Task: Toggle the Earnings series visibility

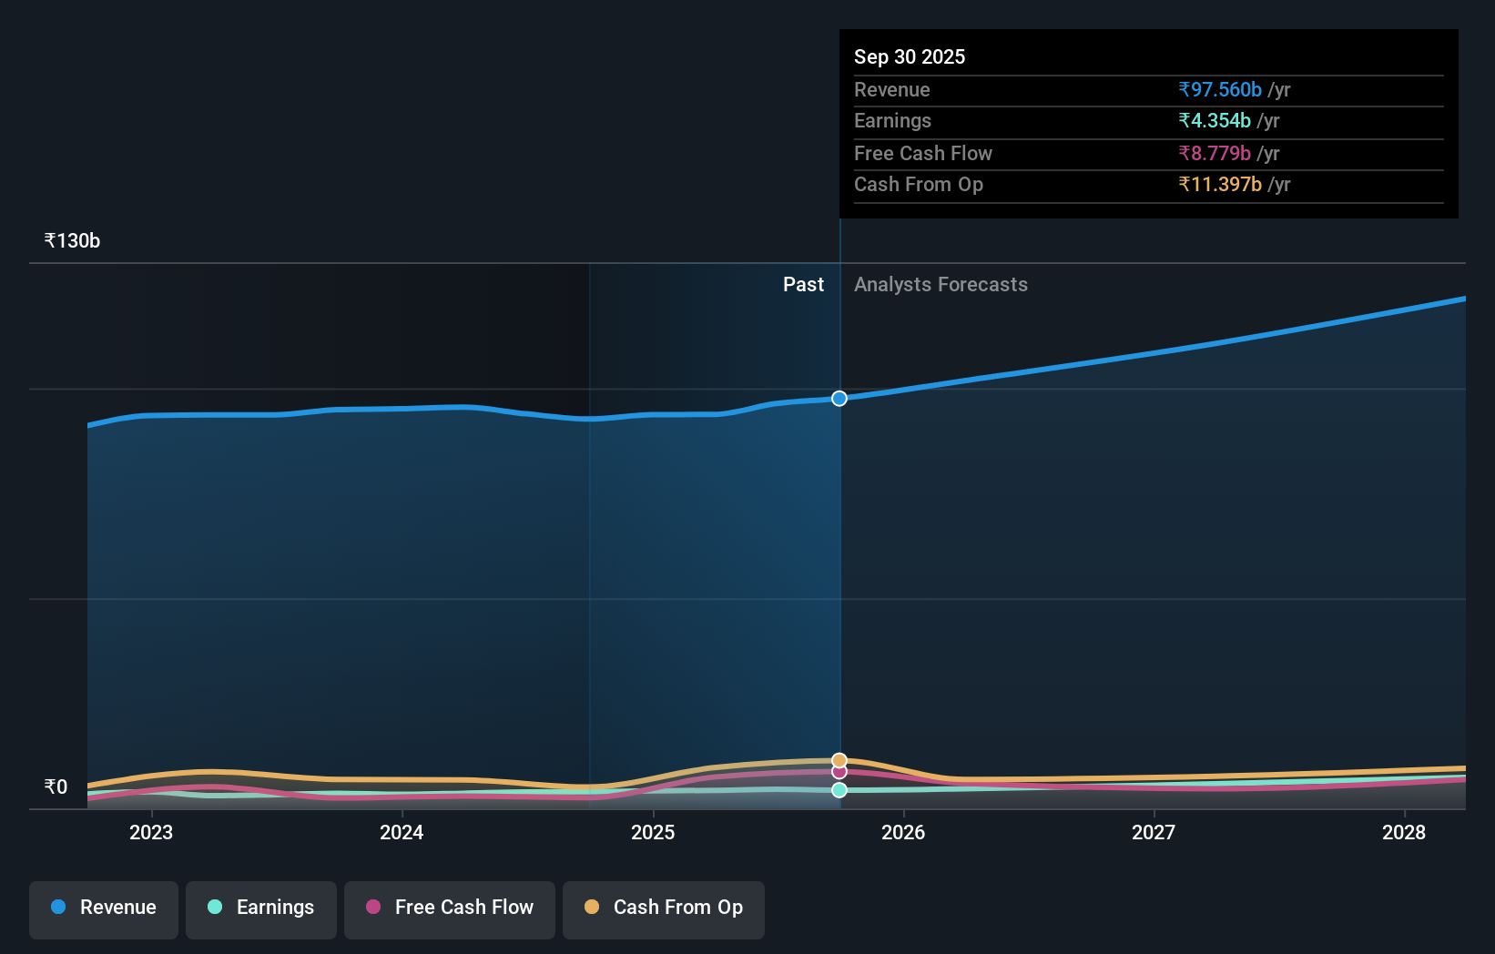Action: [261, 908]
